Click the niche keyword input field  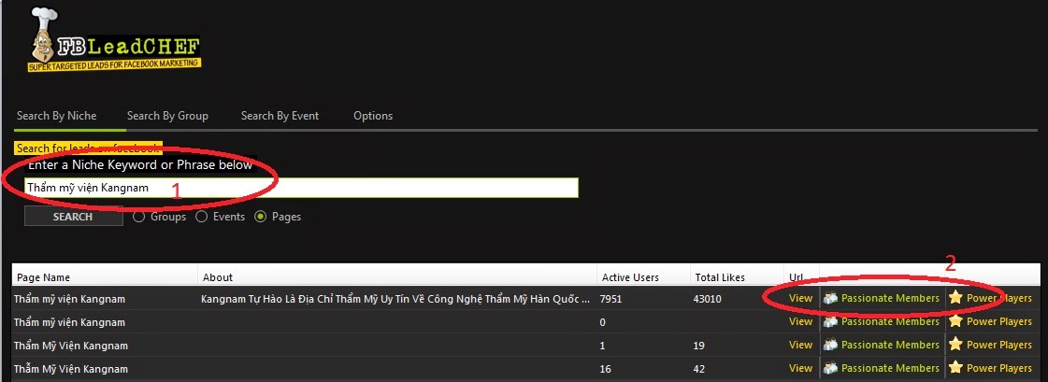point(301,188)
